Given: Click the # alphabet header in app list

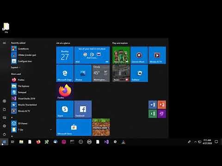Looking at the screenshot, I should [x=12, y=117].
